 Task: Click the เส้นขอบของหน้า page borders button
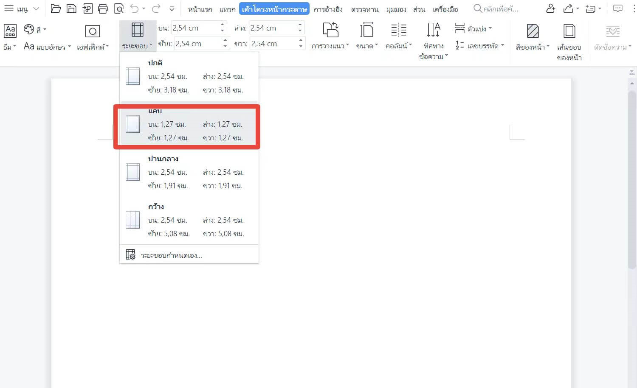pos(569,42)
